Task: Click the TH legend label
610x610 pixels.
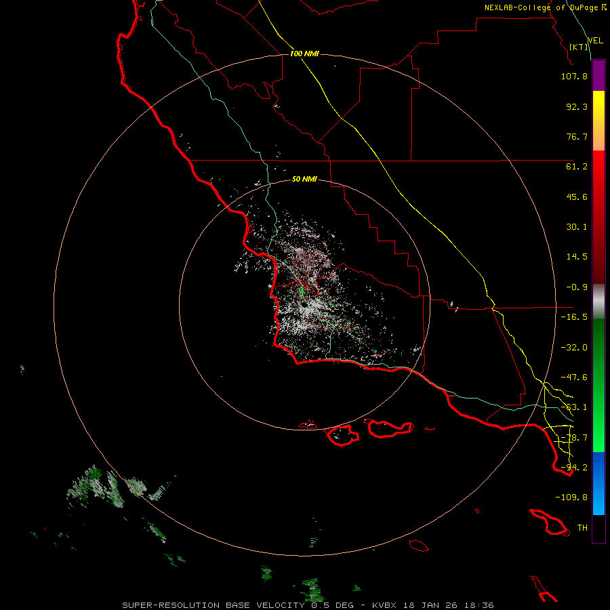Action: point(582,528)
